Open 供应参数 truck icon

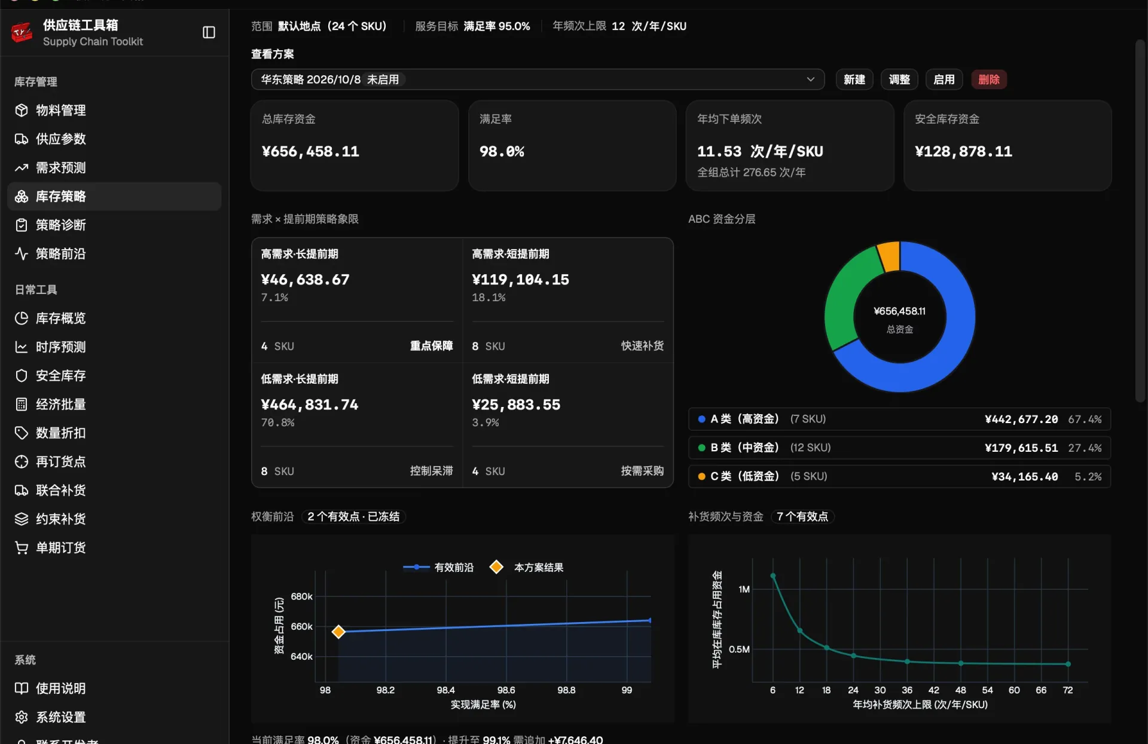point(22,139)
